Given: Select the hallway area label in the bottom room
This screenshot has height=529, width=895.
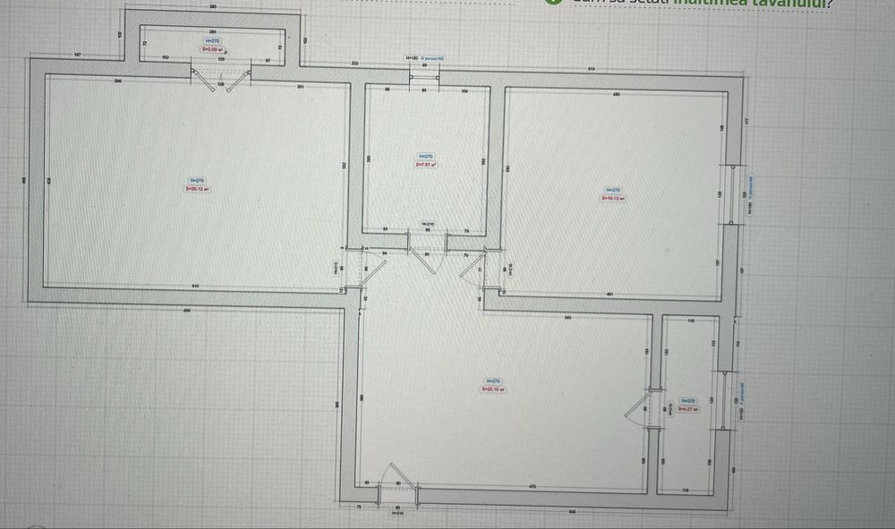Looking at the screenshot, I should point(493,389).
